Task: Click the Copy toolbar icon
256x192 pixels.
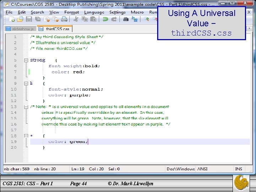Action: pos(85,19)
